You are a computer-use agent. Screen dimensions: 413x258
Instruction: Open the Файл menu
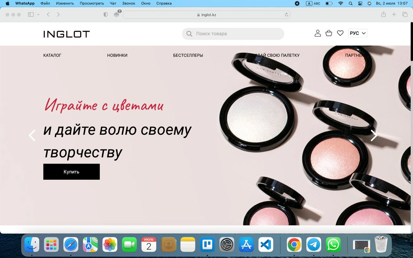45,4
